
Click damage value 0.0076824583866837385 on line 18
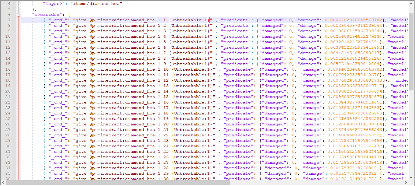click(356, 80)
